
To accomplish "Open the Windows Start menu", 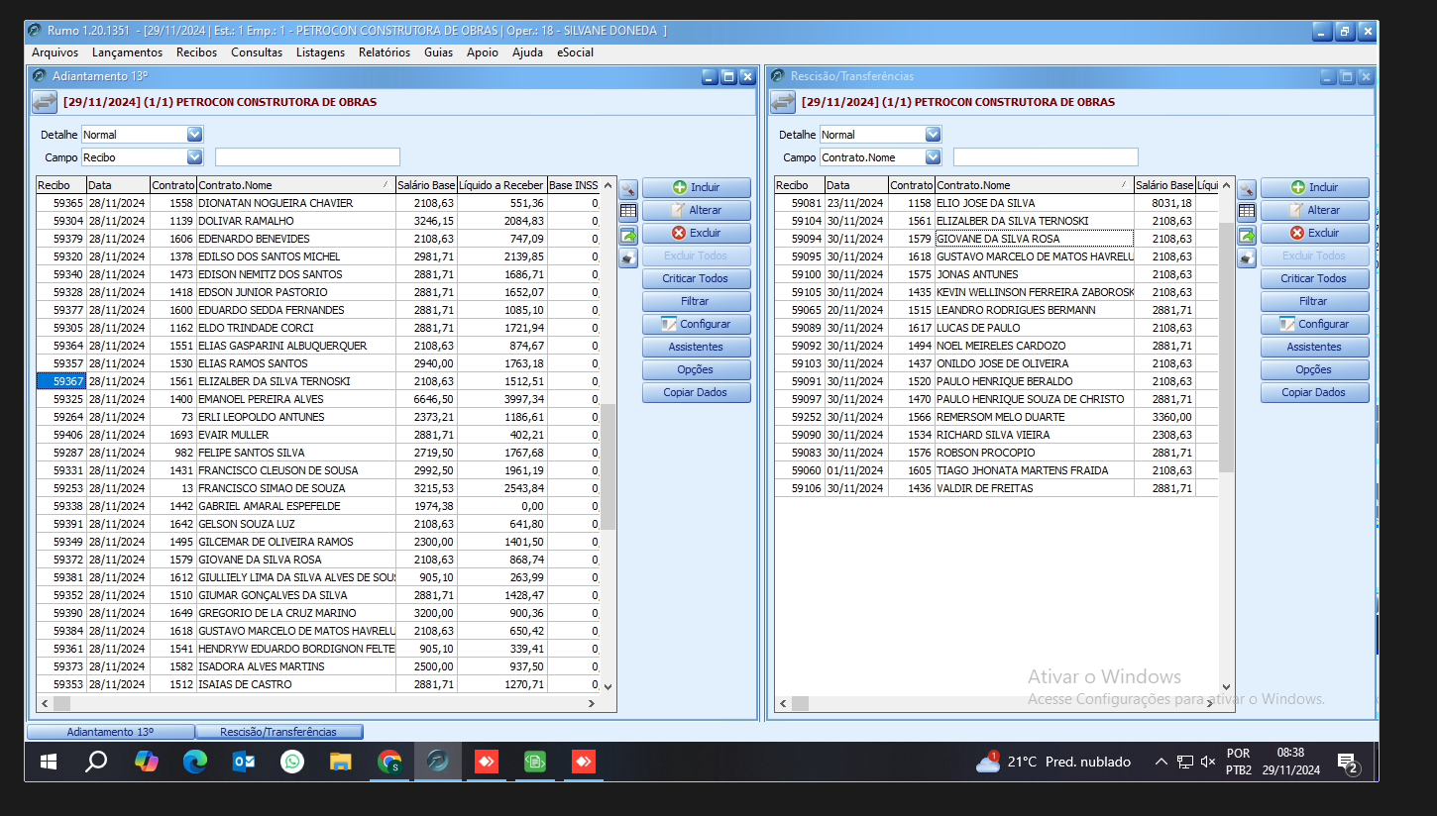I will (x=48, y=762).
